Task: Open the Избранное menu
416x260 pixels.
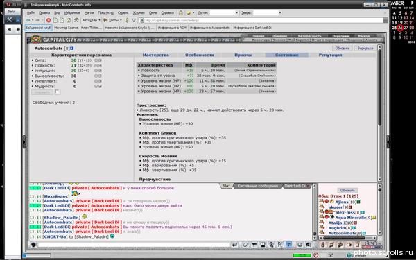Action: pyautogui.click(x=72, y=12)
